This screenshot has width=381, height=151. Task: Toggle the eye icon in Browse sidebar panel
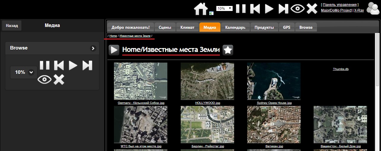(x=45, y=80)
